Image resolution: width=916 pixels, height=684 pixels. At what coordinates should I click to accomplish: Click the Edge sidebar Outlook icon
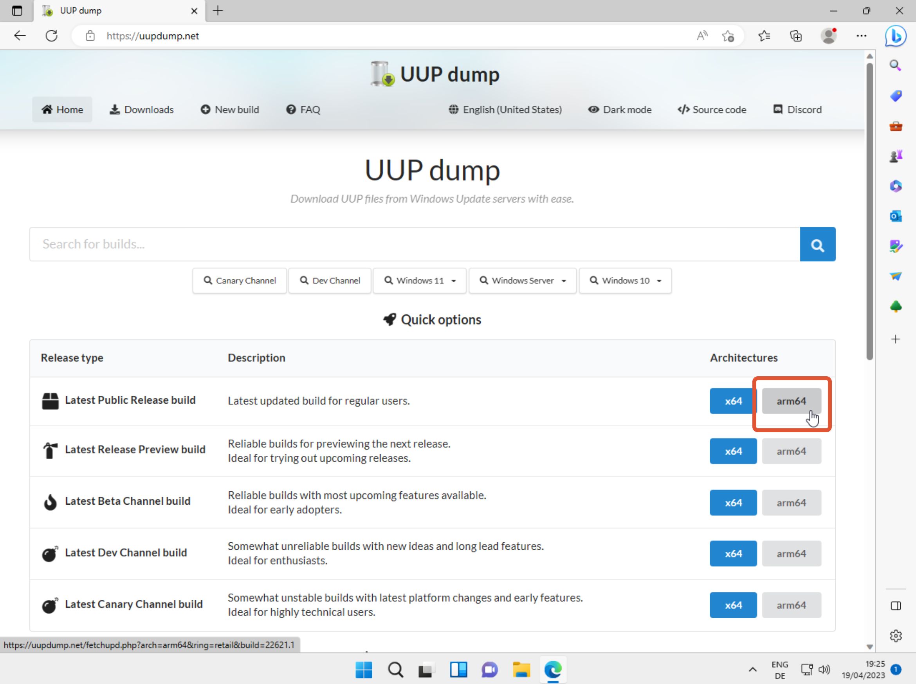point(896,216)
